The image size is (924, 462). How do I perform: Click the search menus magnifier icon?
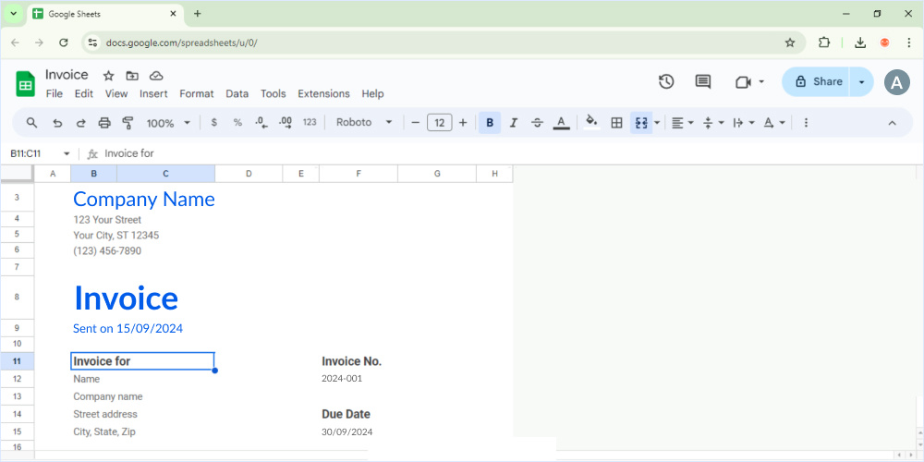(x=31, y=123)
